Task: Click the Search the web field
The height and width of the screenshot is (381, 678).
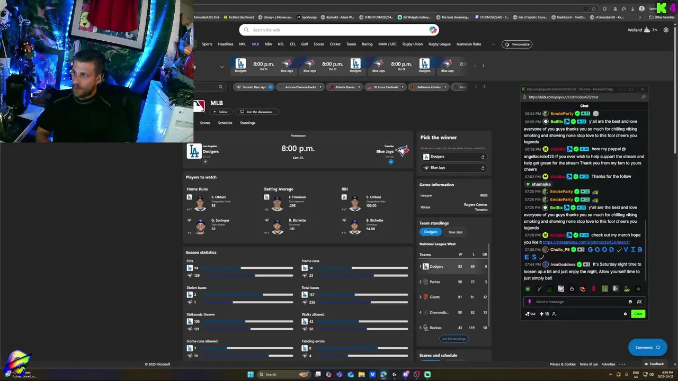Action: 339,30
